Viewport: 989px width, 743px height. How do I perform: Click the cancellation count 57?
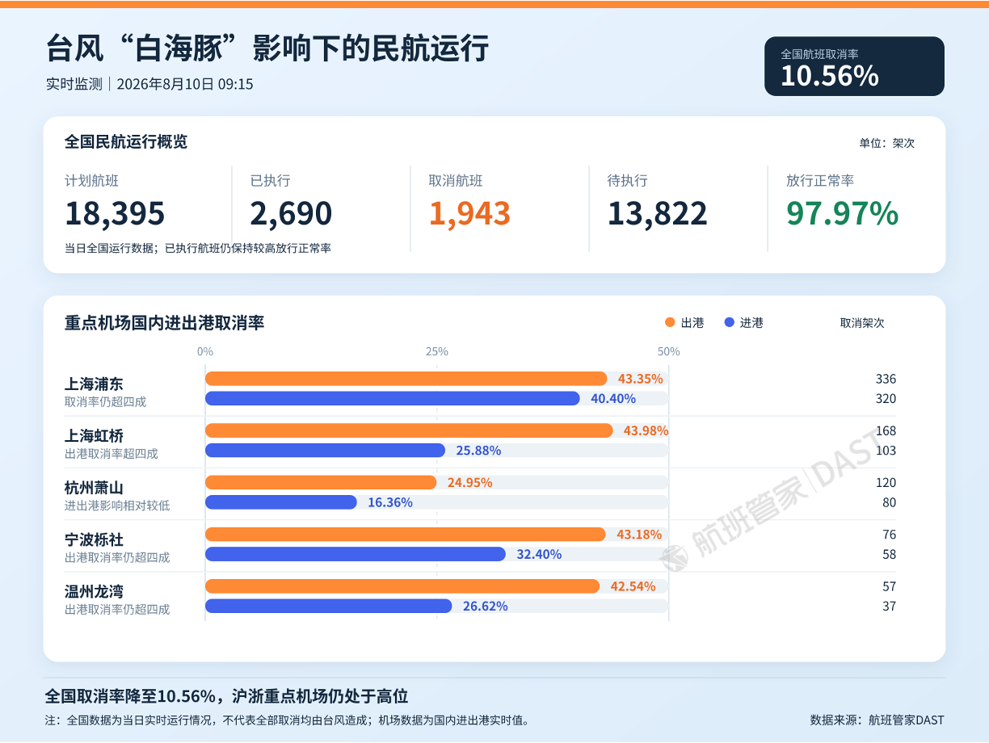[x=889, y=586]
